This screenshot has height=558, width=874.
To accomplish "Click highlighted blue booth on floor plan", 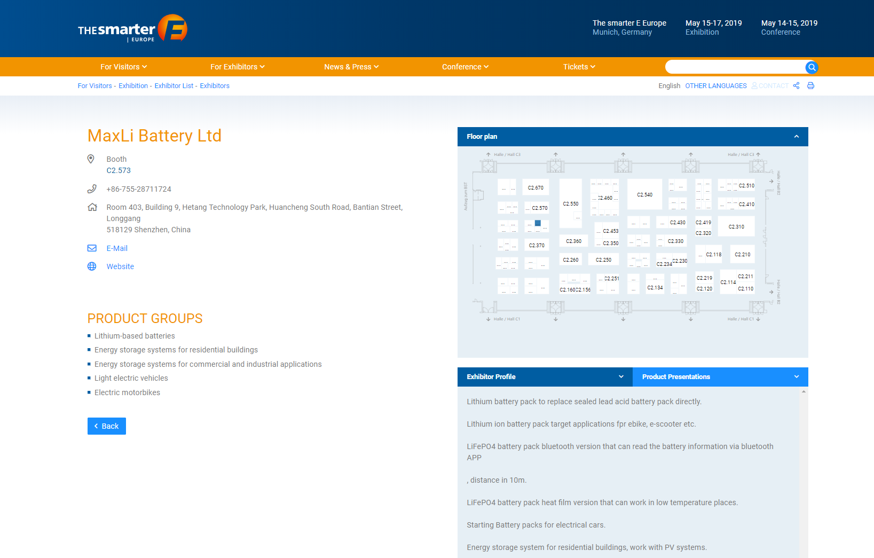I will [538, 223].
